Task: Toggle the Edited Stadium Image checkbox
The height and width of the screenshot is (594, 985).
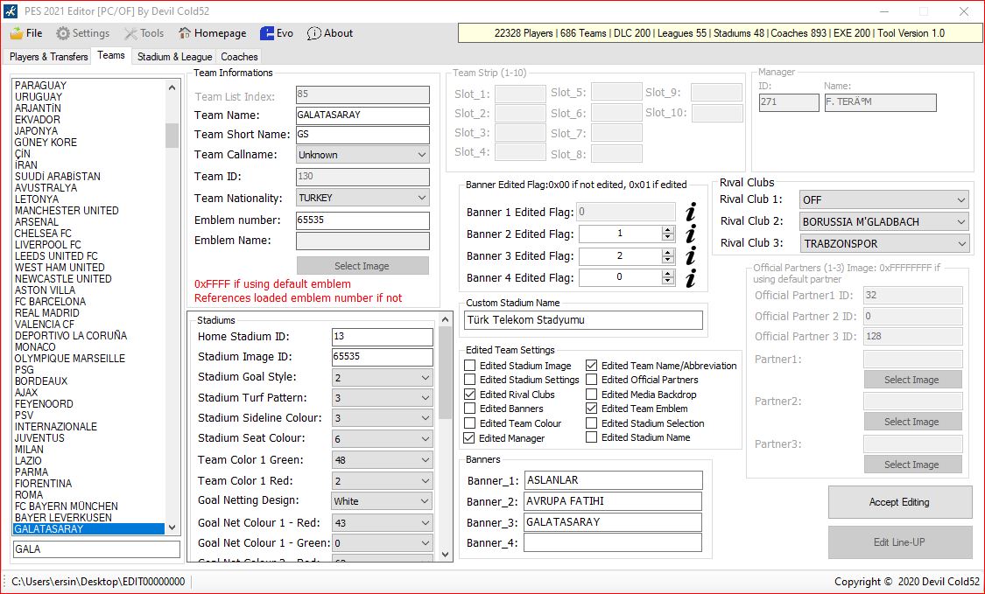Action: tap(470, 366)
